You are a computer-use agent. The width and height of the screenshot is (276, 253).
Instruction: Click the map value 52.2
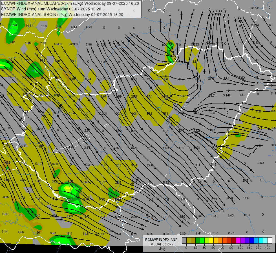[x=119, y=131]
